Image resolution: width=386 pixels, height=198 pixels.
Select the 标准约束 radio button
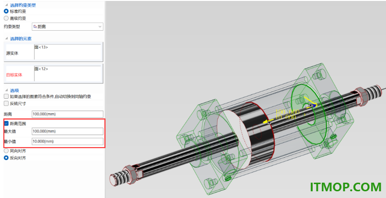[6, 12]
